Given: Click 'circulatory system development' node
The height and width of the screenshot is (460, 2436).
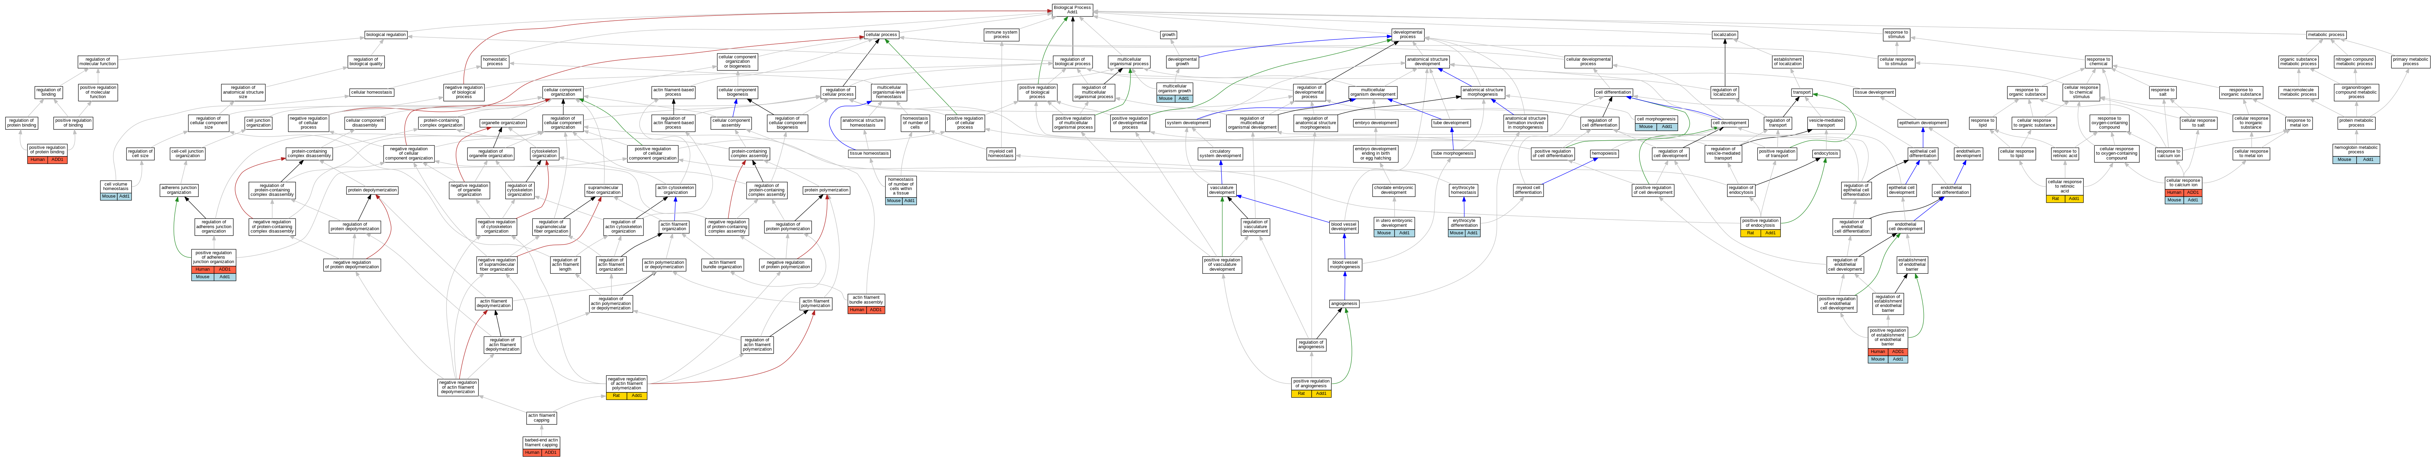Looking at the screenshot, I should coord(1220,153).
